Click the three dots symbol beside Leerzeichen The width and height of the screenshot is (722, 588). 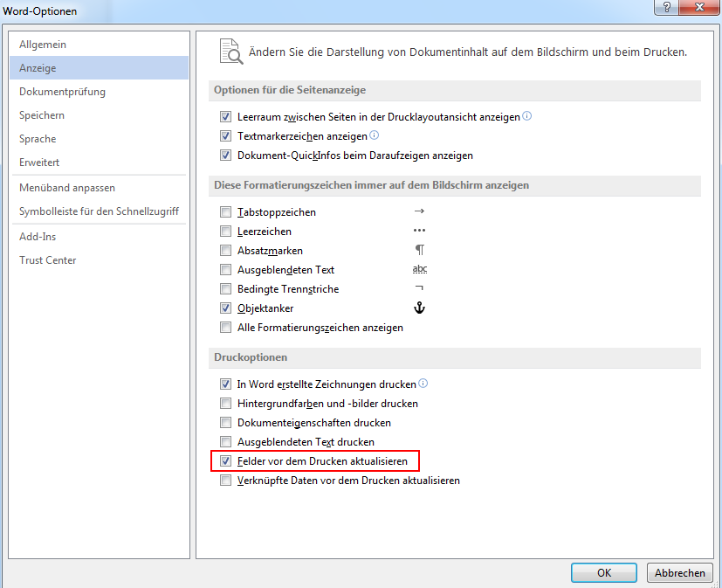click(419, 231)
